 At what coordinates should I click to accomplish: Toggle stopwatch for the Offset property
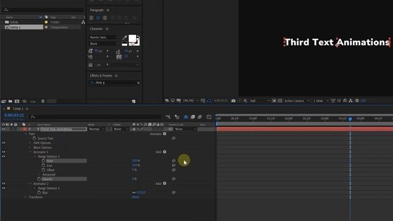tap(44, 170)
